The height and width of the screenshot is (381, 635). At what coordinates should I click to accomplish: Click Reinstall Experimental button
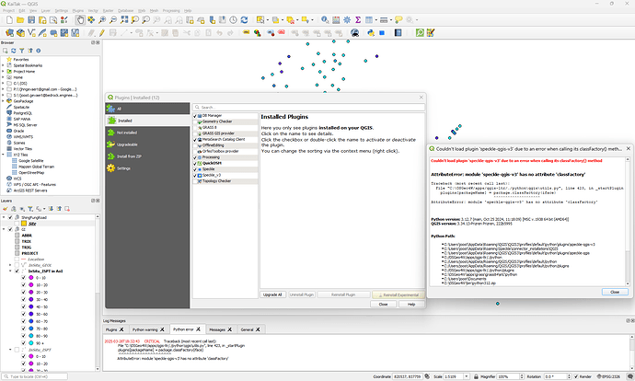(398, 294)
